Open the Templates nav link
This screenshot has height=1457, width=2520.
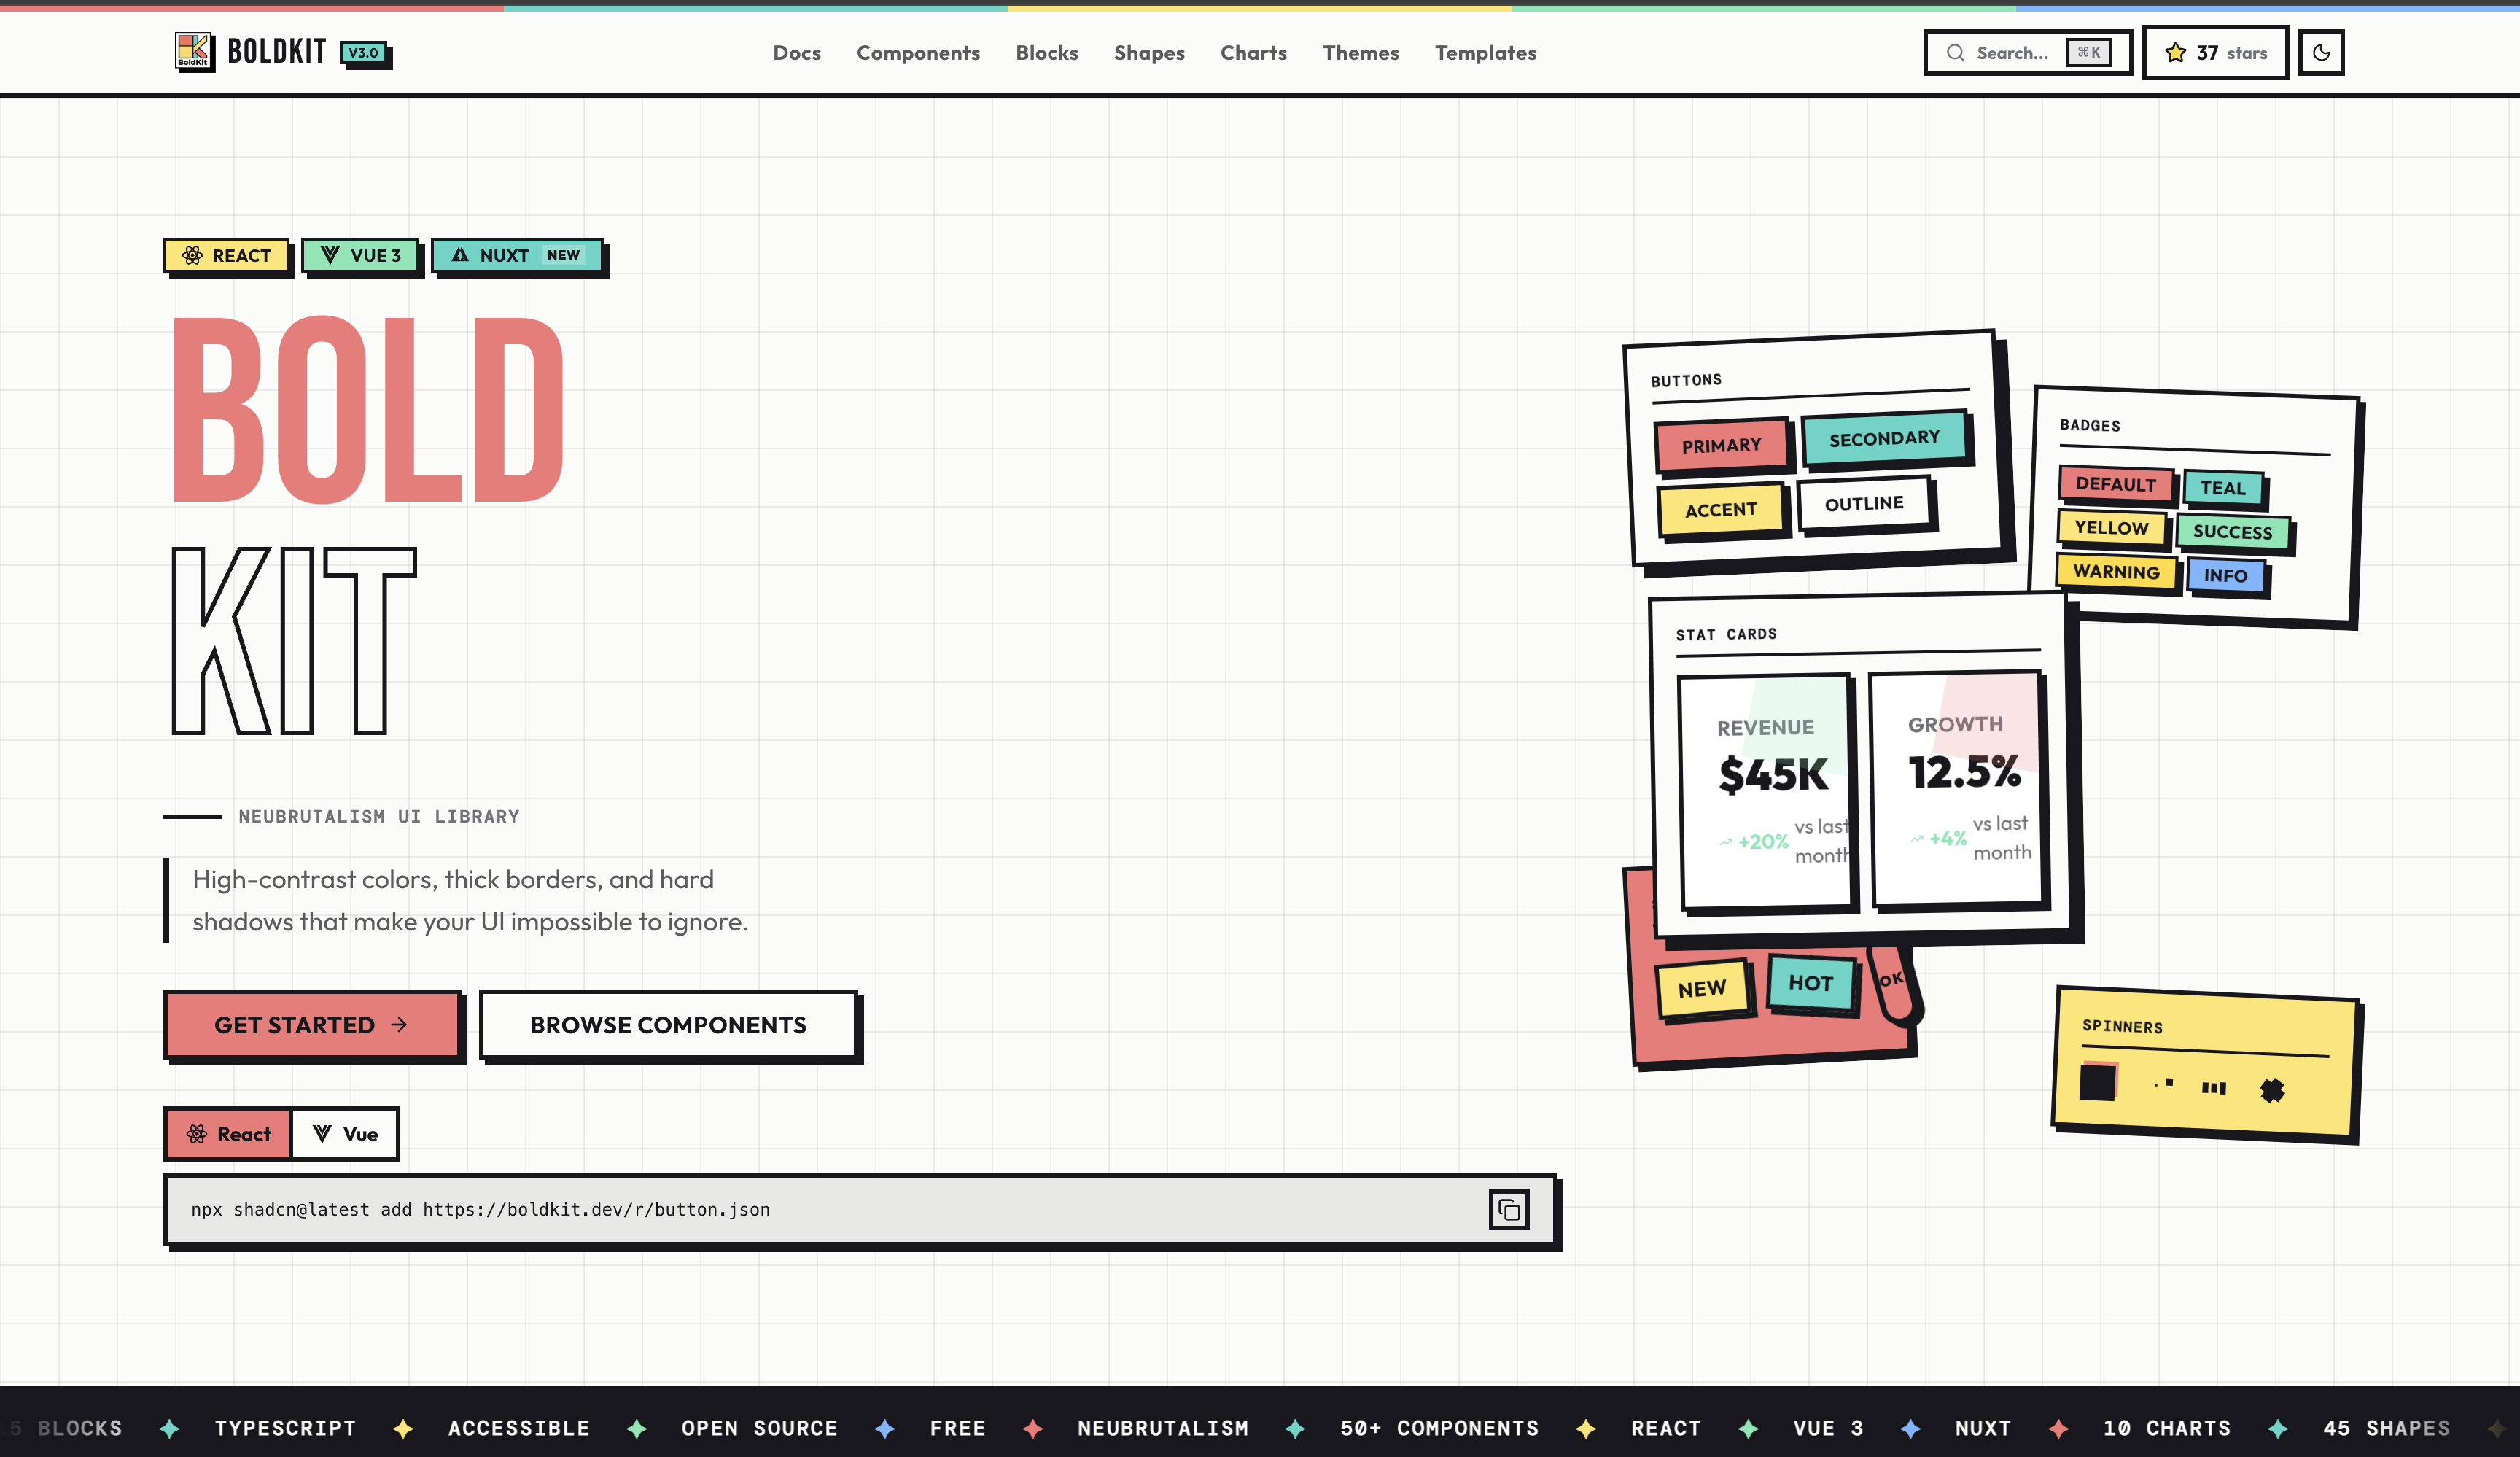click(x=1485, y=53)
